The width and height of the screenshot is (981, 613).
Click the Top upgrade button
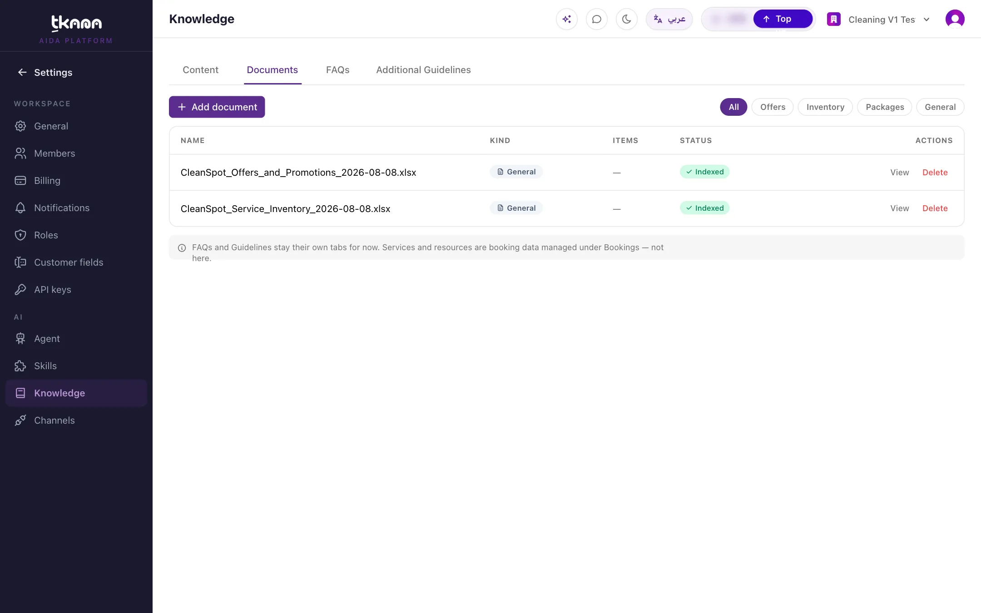[x=783, y=19]
